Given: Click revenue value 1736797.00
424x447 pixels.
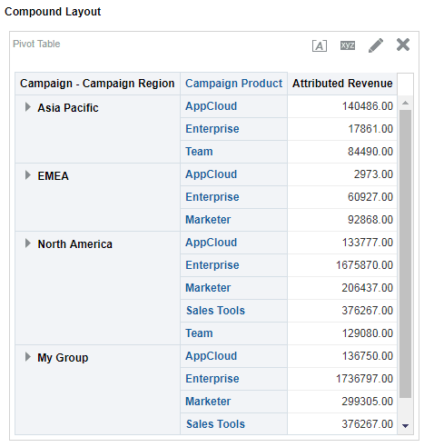Looking at the screenshot, I should point(364,379).
